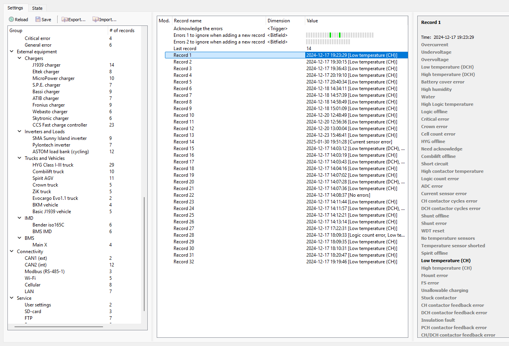The image size is (509, 346).
Task: Collapse the Chargers tree group
Action: tap(20, 58)
